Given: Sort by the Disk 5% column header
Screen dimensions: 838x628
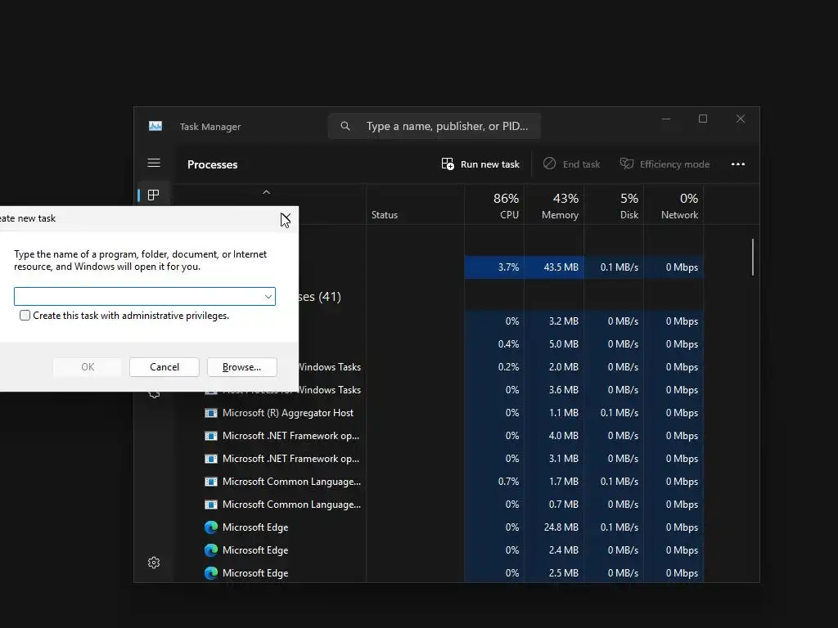Looking at the screenshot, I should (614, 205).
